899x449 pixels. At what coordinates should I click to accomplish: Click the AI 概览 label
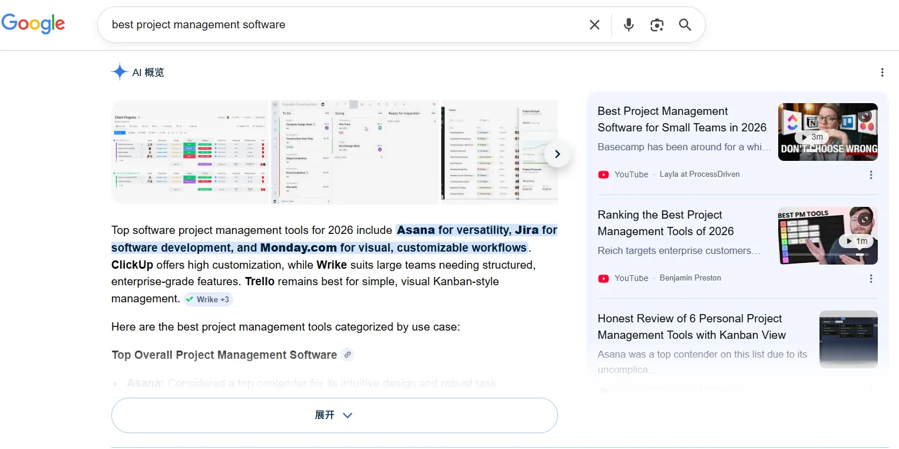(x=148, y=72)
